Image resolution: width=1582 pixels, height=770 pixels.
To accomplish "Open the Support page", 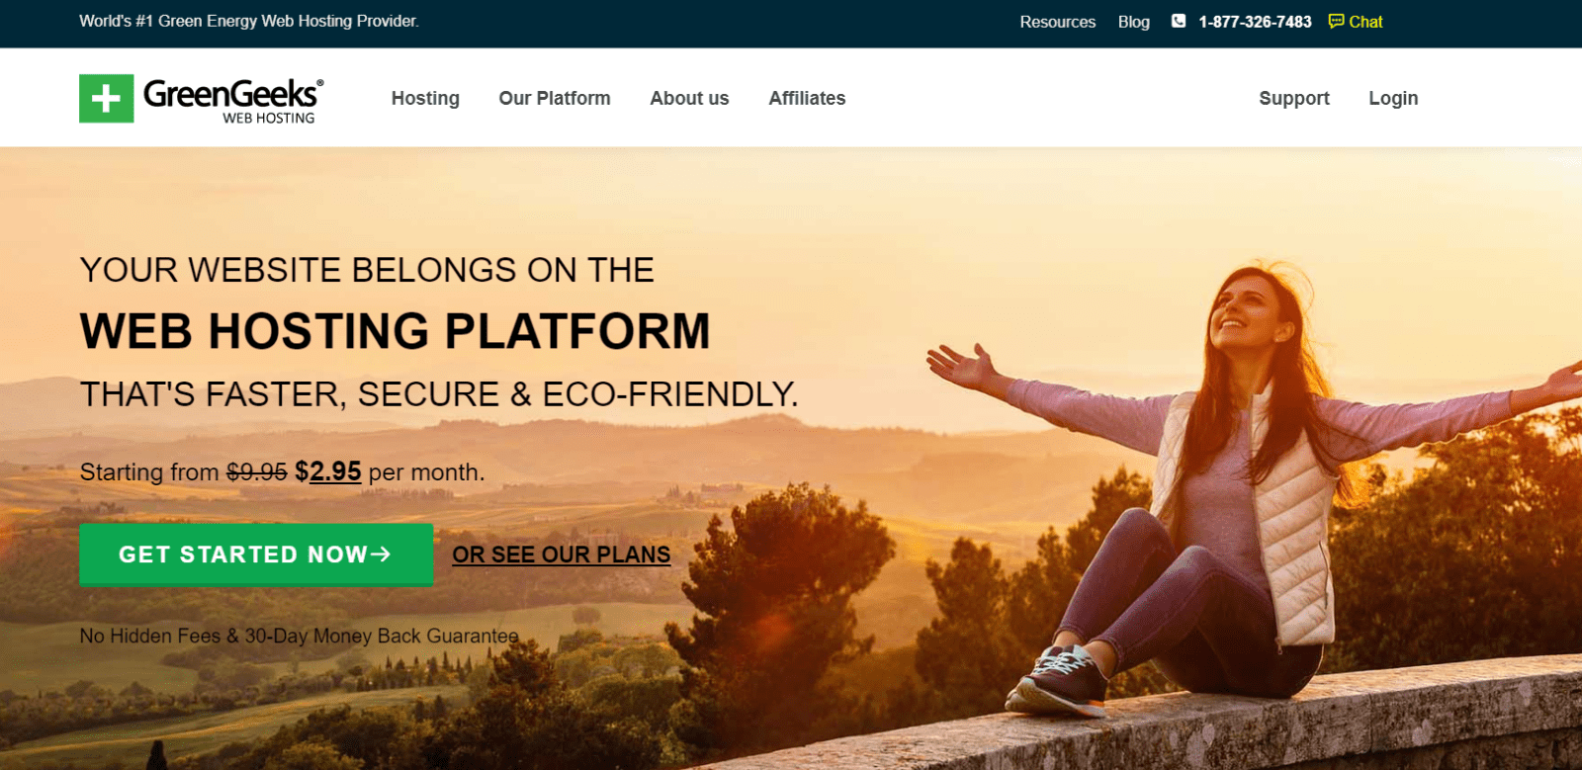I will coord(1294,98).
